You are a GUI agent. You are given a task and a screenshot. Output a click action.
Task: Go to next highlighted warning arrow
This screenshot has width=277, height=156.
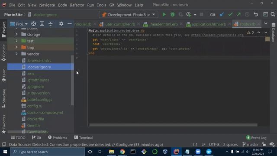pos(265,32)
